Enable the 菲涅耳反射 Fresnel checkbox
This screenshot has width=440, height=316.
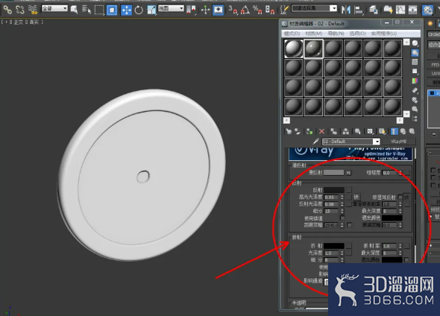tap(400, 197)
